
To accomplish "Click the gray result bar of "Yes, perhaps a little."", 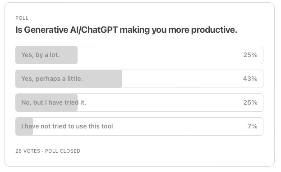I will (69, 79).
